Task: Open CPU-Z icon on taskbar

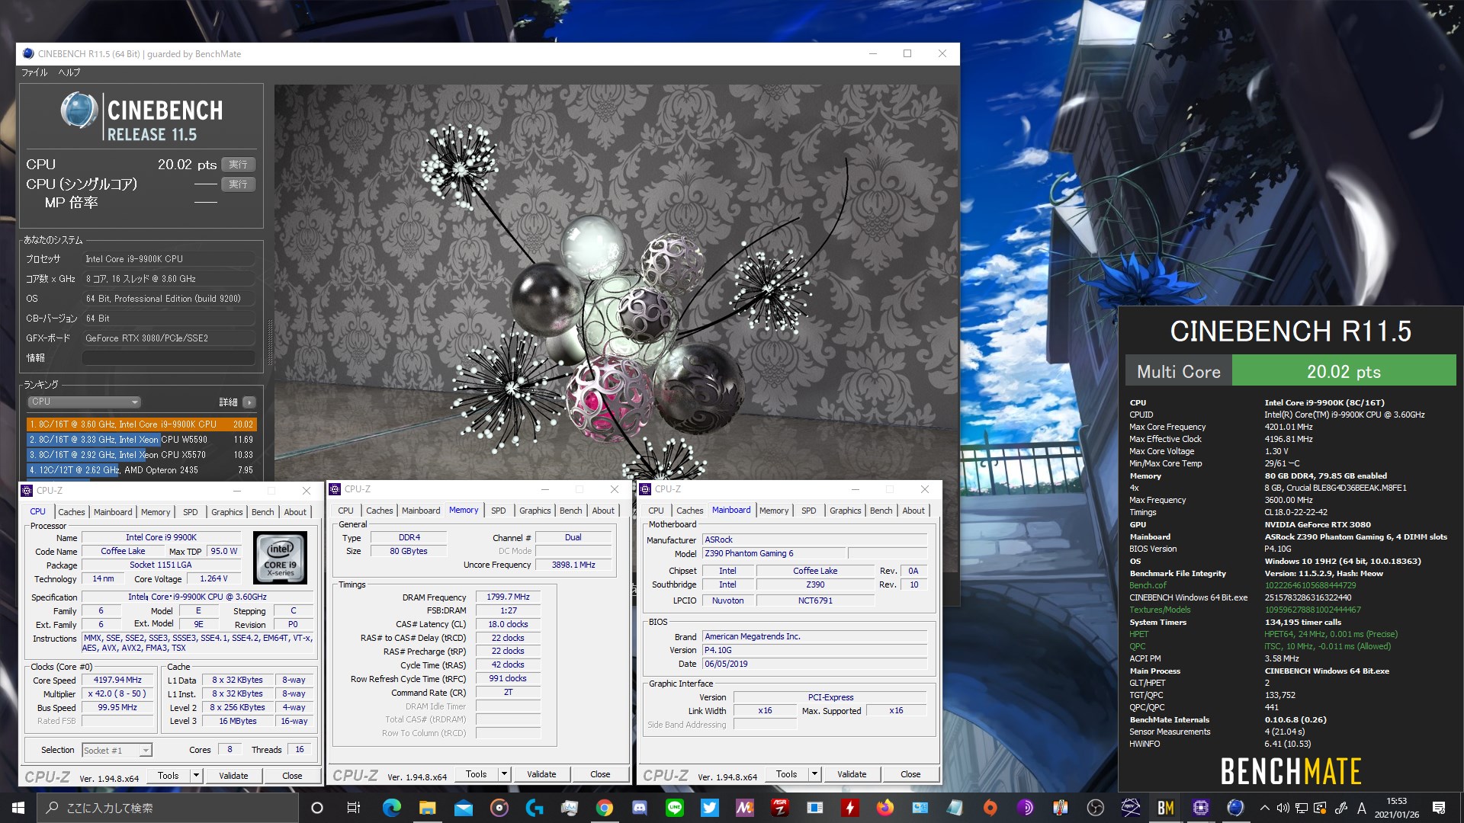Action: click(1201, 808)
